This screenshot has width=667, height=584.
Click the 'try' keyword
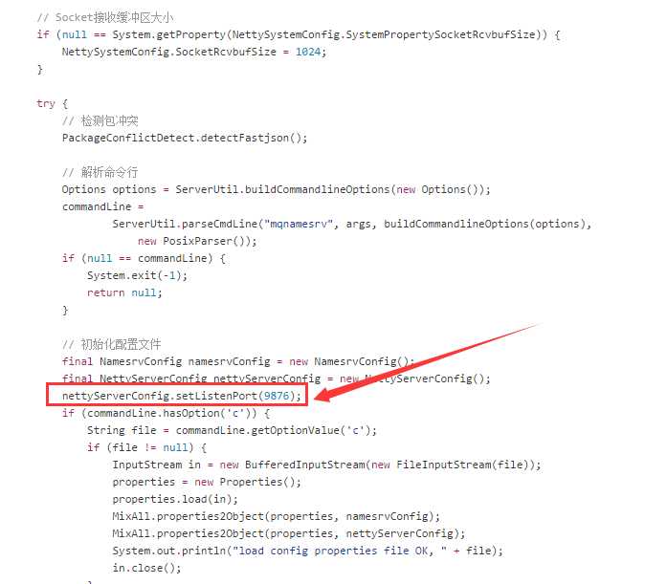[46, 103]
